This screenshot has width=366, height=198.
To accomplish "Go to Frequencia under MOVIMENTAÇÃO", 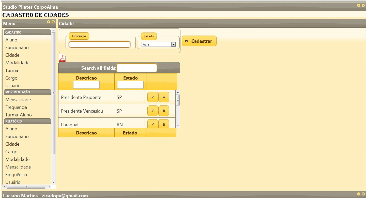I will (x=16, y=107).
